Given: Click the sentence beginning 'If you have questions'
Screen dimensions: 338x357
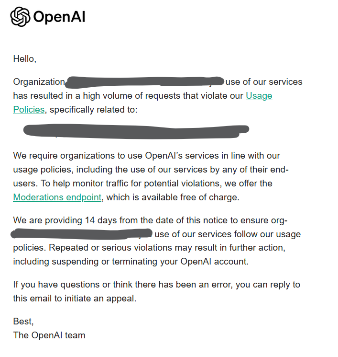Looking at the screenshot, I should [156, 292].
